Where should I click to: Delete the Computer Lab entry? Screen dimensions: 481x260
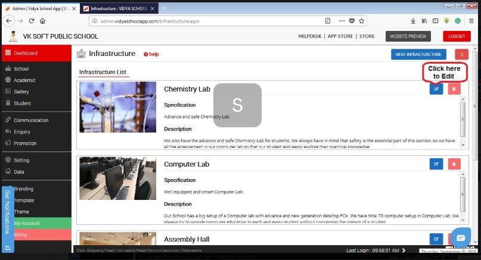pyautogui.click(x=454, y=164)
